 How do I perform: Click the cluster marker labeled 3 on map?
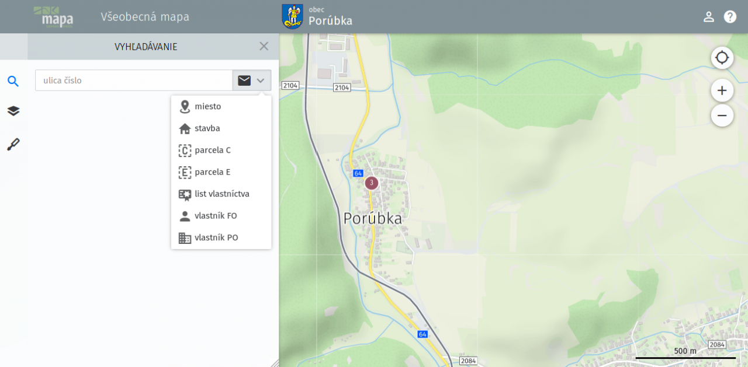[371, 183]
